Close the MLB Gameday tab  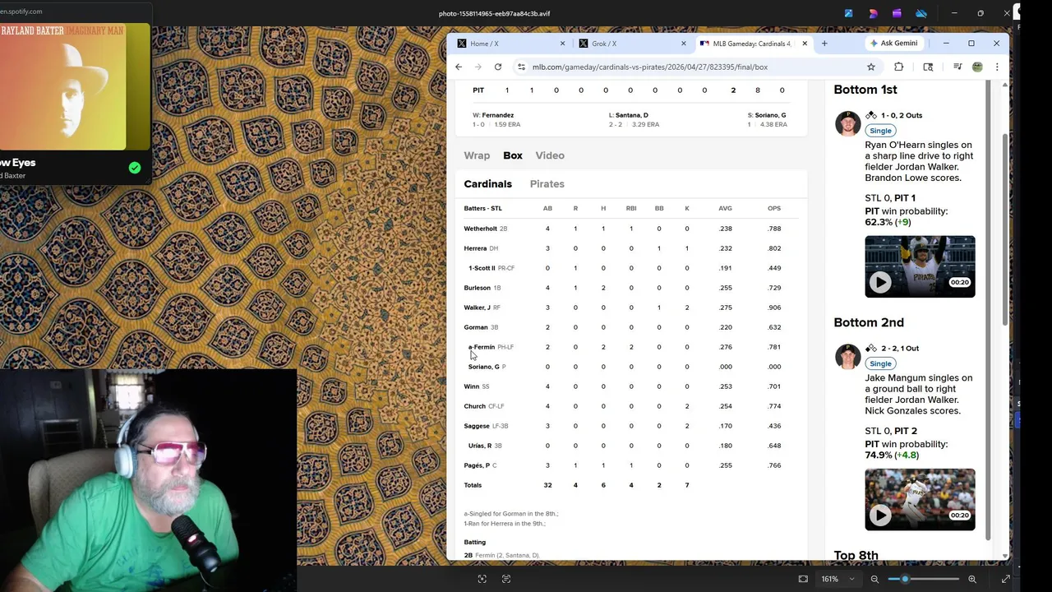pyautogui.click(x=805, y=44)
